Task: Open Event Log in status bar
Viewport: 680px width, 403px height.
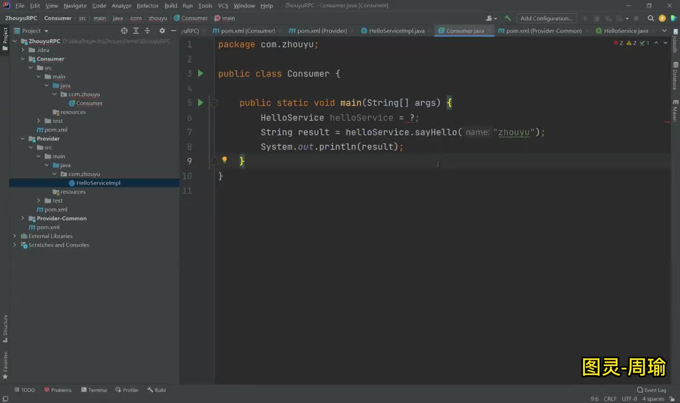Action: pos(651,390)
